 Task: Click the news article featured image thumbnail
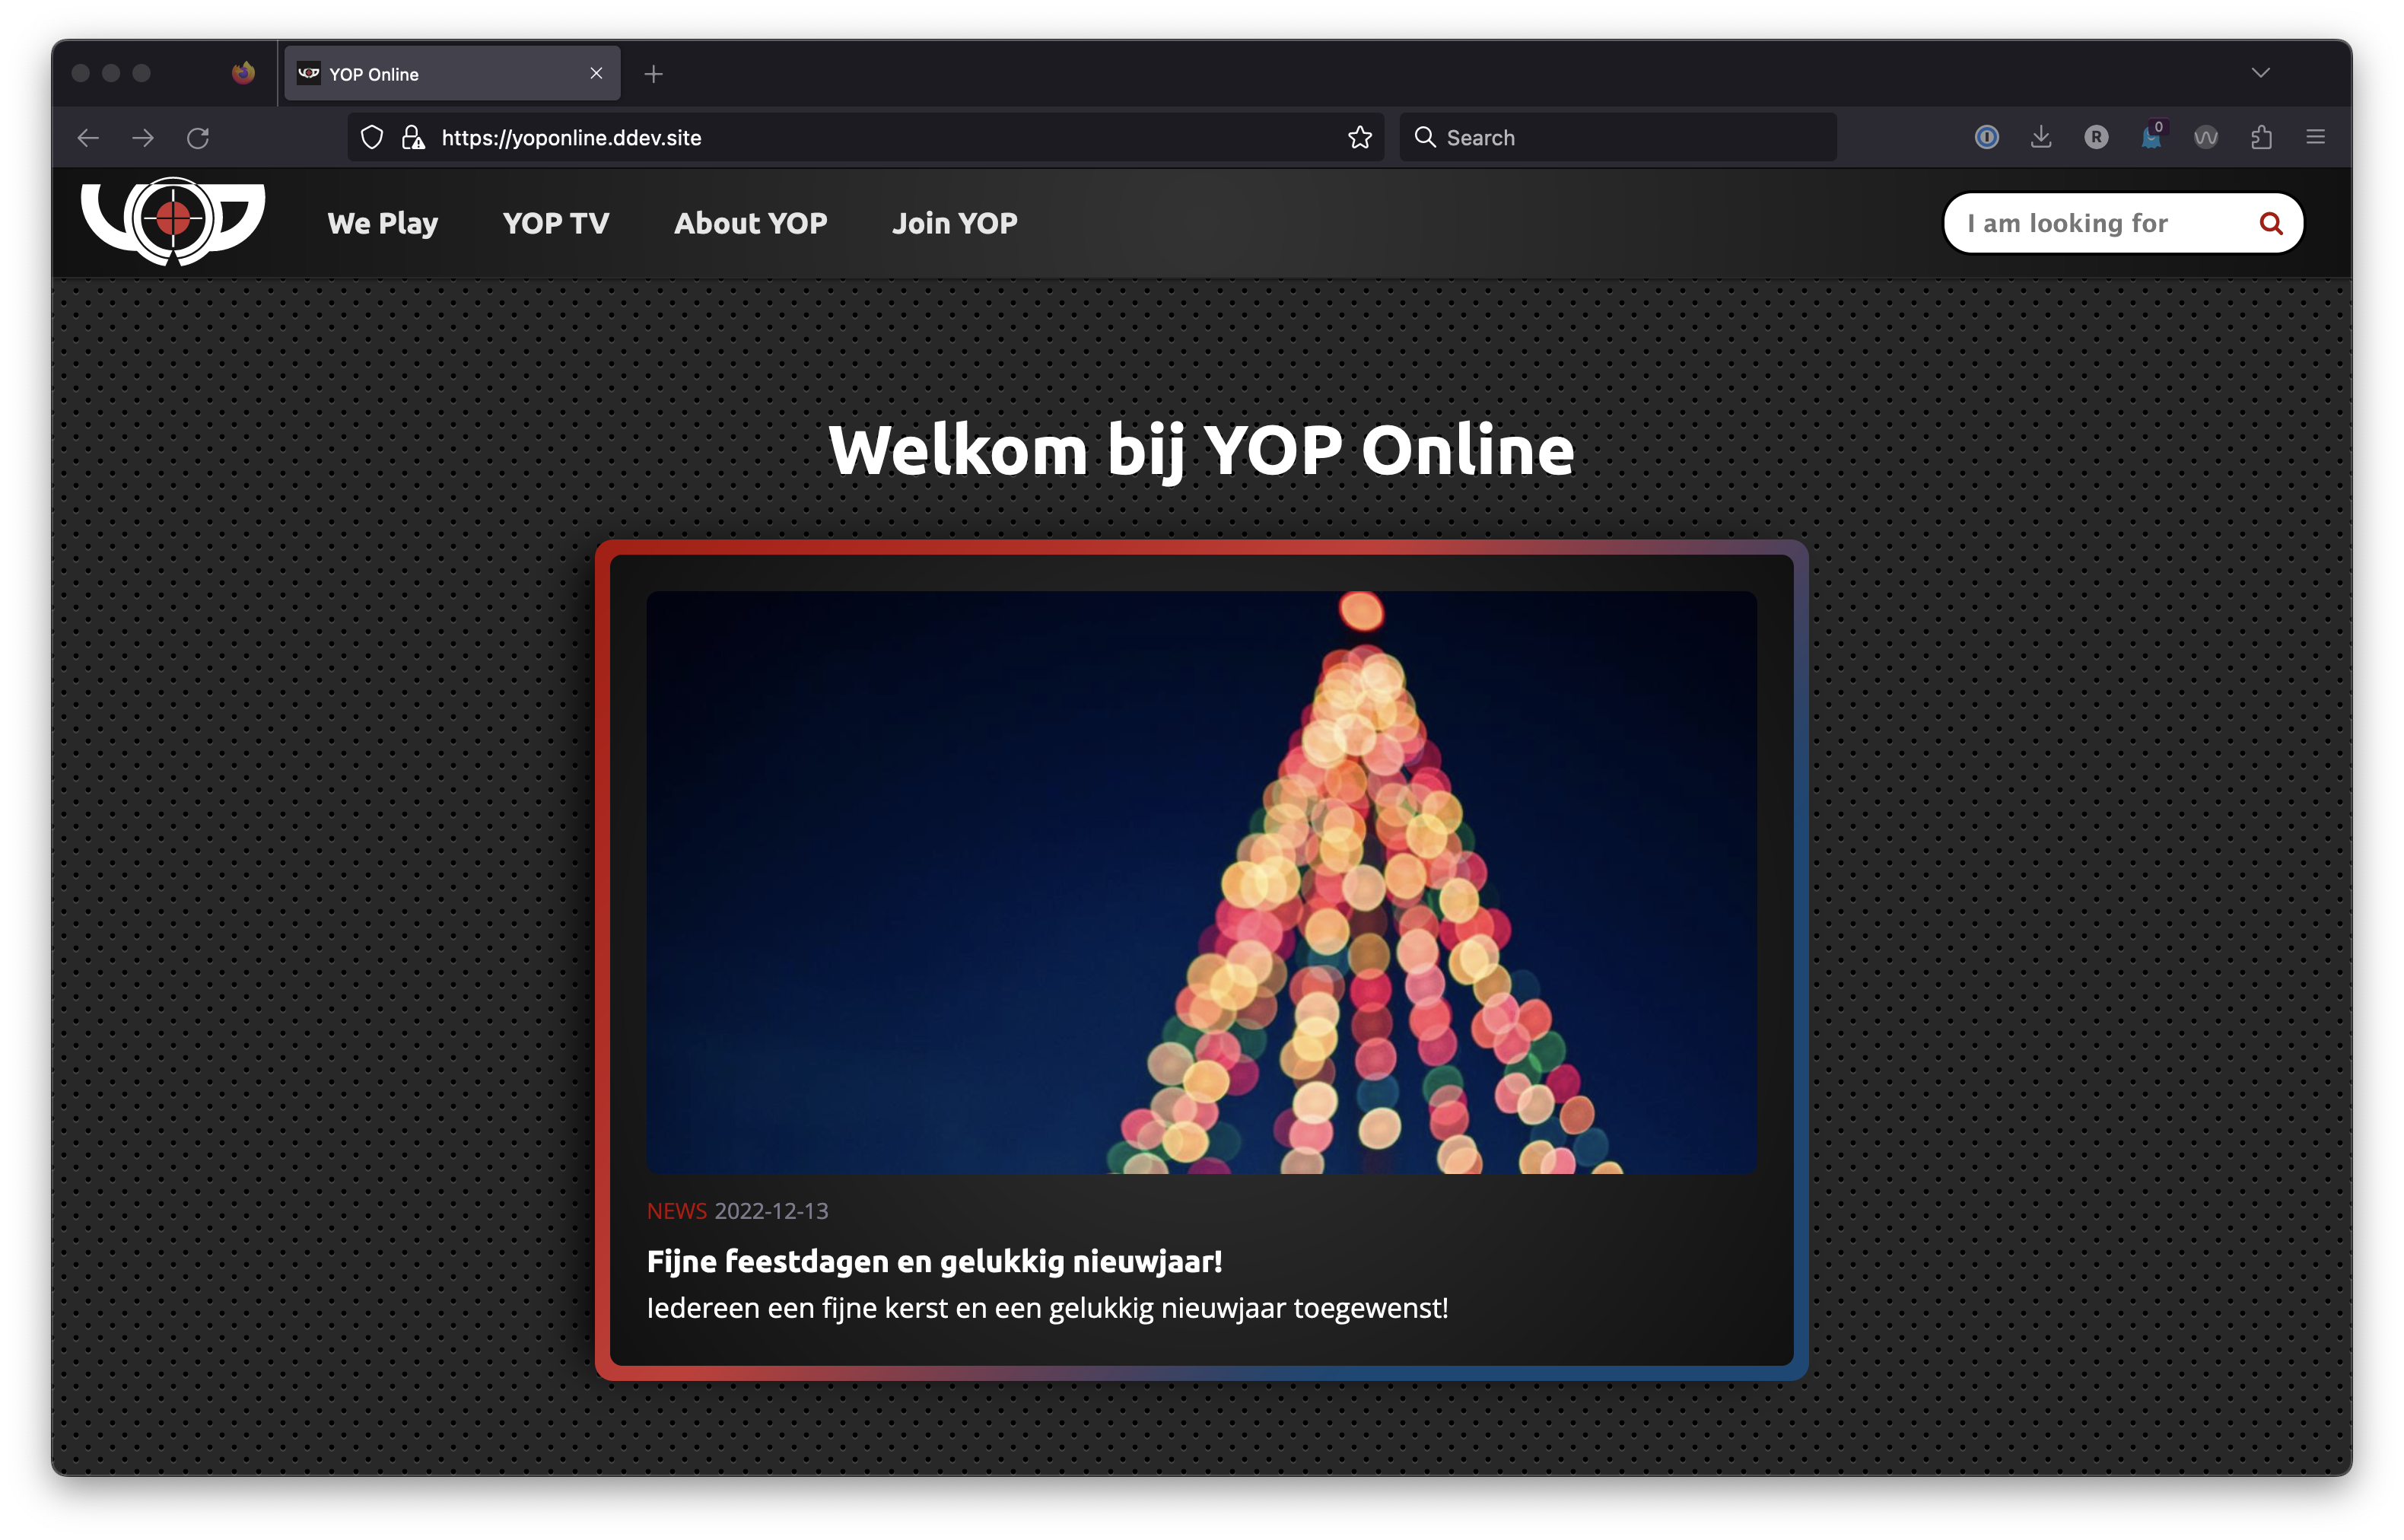[1204, 881]
